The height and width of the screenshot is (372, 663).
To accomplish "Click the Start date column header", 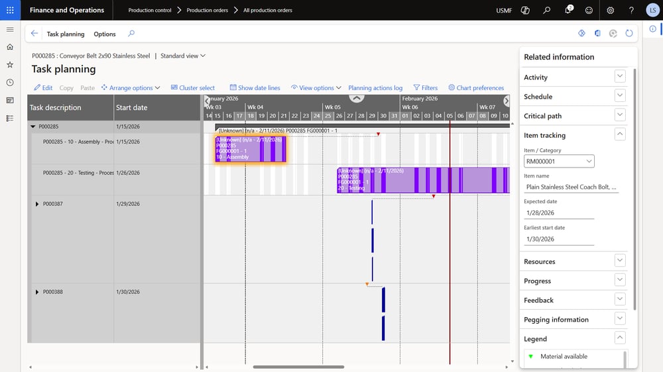I will coord(157,108).
